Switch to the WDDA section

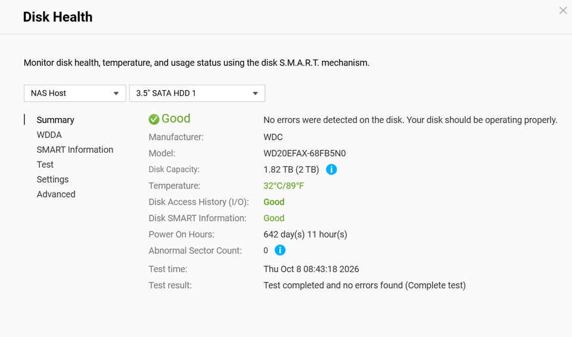pyautogui.click(x=49, y=135)
